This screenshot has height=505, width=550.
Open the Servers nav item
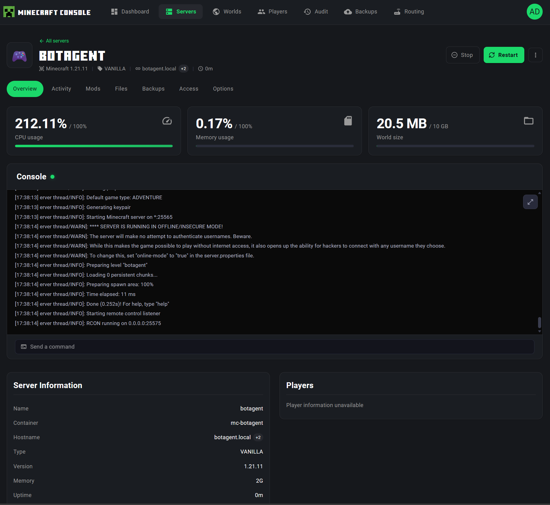[x=181, y=12]
